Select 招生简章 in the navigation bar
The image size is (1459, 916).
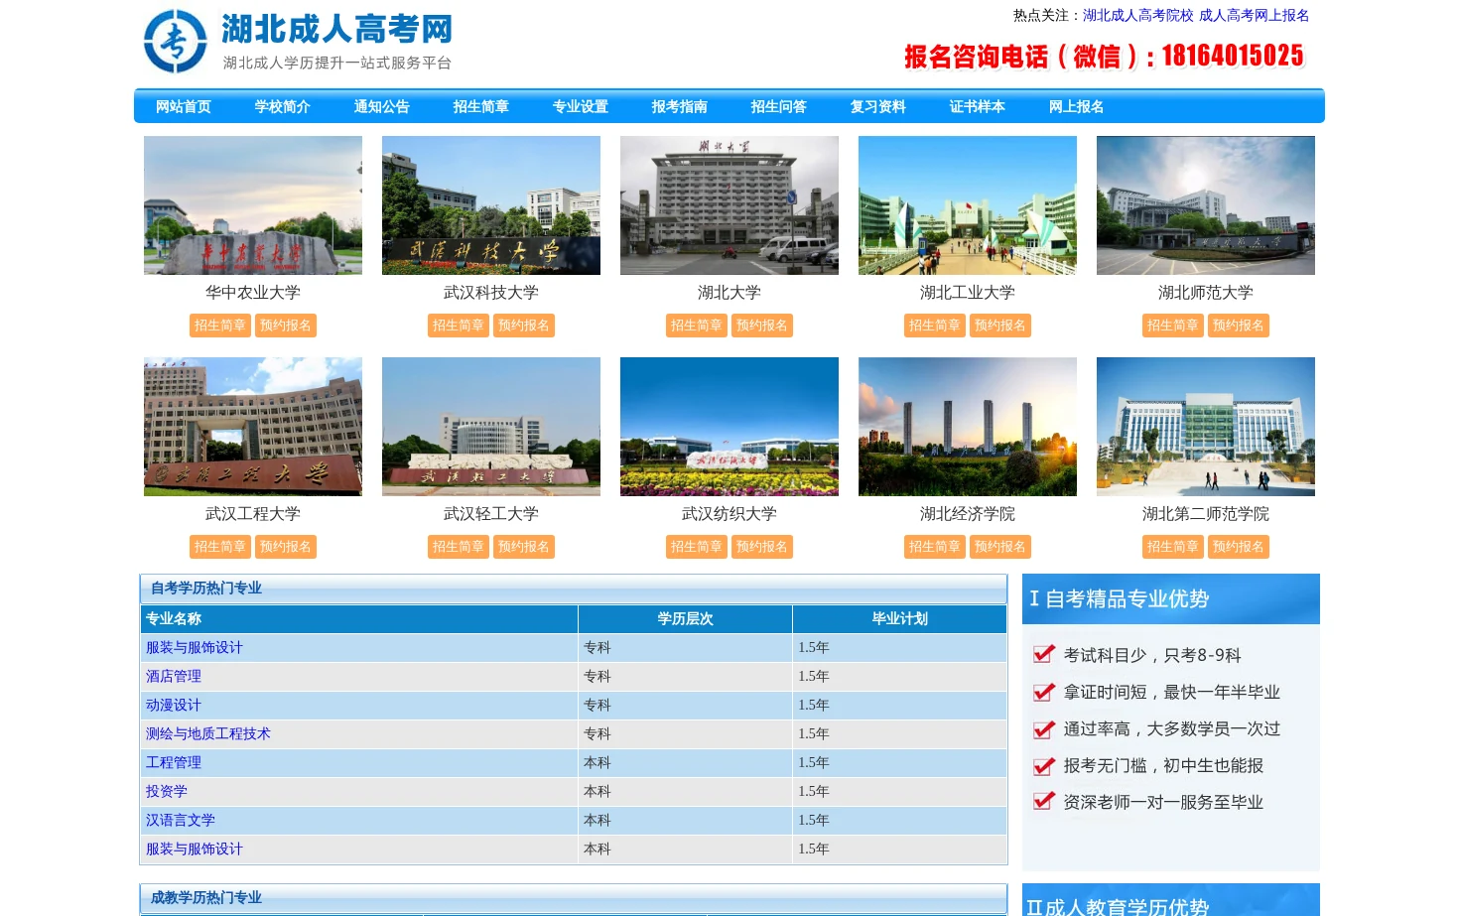point(481,106)
